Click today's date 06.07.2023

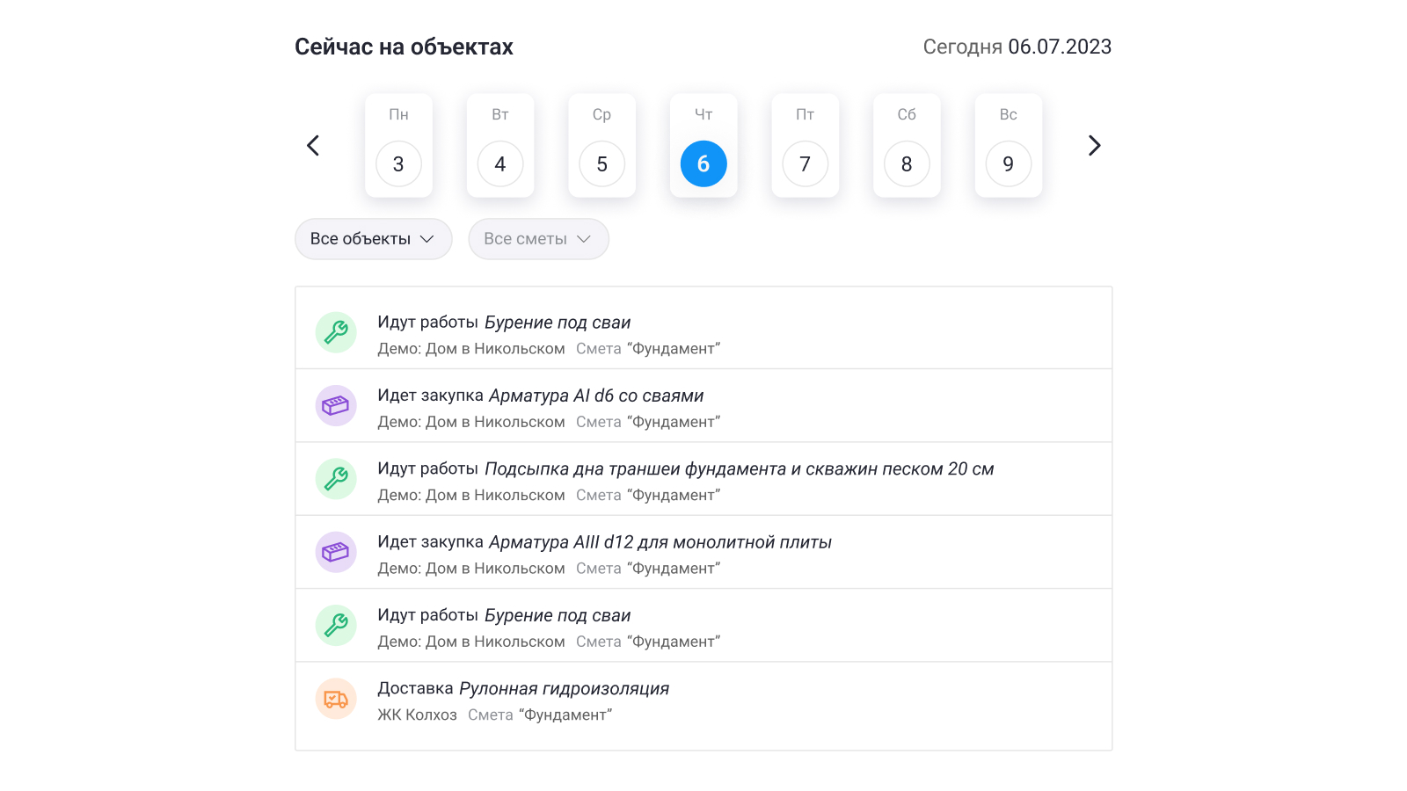tap(1060, 47)
